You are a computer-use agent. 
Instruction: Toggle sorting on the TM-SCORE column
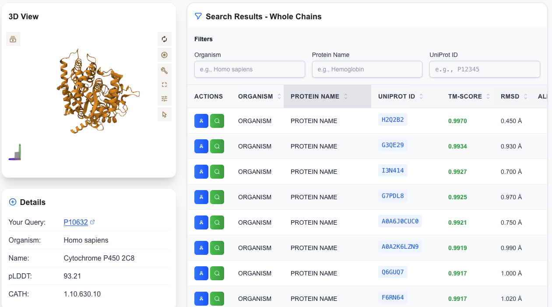click(x=489, y=96)
